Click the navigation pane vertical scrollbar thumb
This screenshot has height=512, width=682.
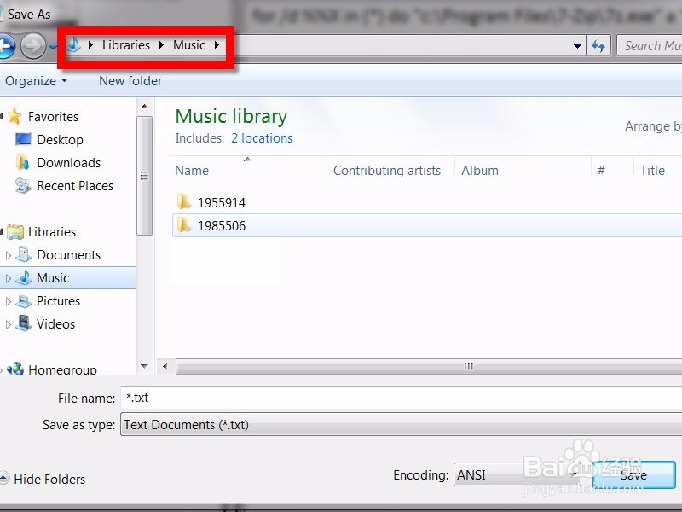click(144, 176)
